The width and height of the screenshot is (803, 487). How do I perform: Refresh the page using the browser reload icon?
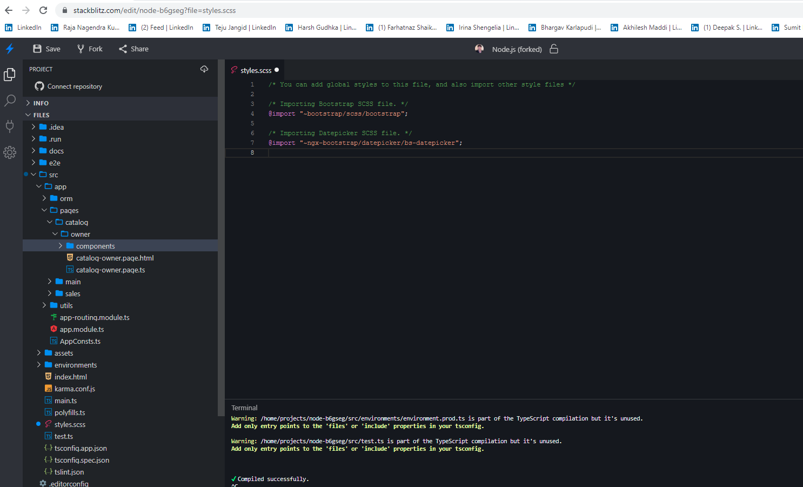click(x=43, y=10)
